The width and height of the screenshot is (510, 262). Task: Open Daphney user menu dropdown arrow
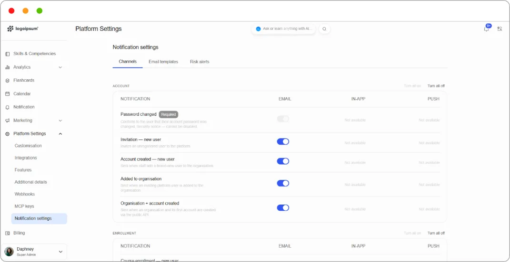tap(60, 252)
